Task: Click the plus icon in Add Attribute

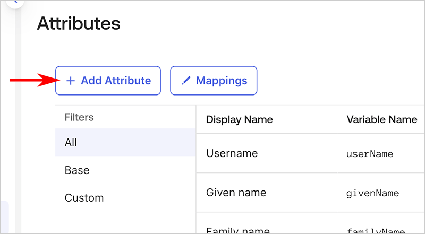Action: click(x=70, y=81)
